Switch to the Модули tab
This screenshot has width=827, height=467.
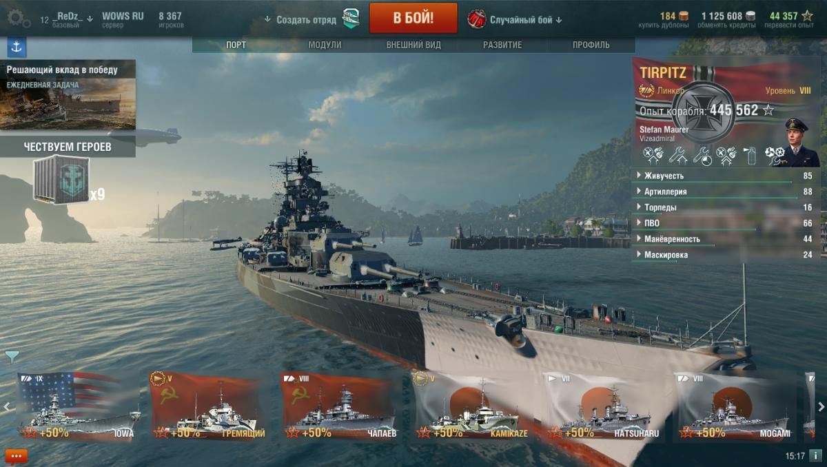tap(325, 45)
